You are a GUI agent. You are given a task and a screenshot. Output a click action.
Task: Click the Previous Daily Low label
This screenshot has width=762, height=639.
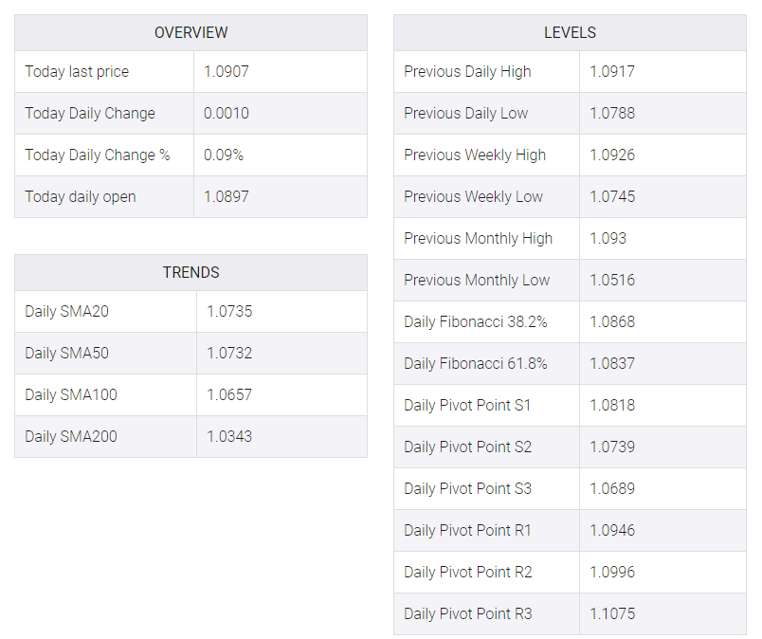(466, 114)
